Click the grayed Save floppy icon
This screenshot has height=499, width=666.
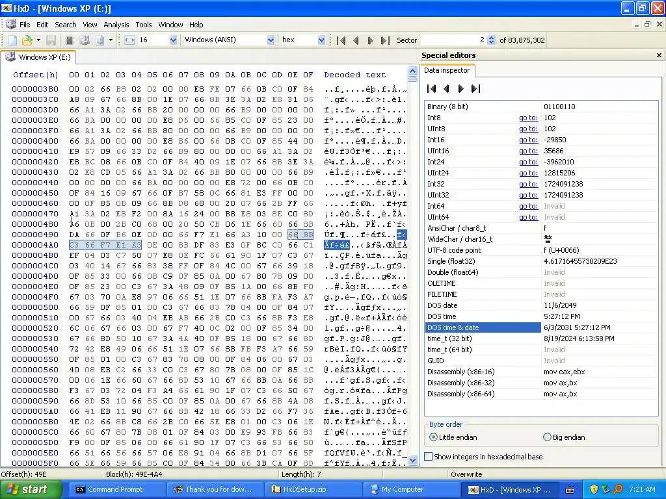pos(51,40)
